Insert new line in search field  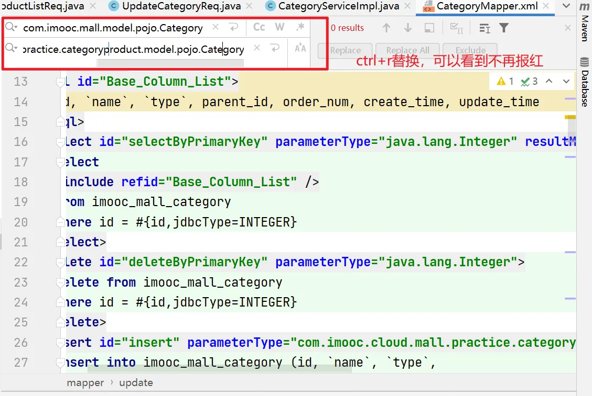pos(234,27)
